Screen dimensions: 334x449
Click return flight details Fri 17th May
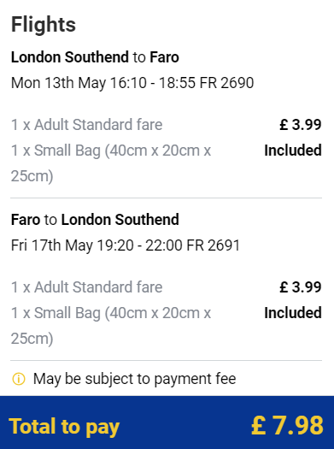126,245
